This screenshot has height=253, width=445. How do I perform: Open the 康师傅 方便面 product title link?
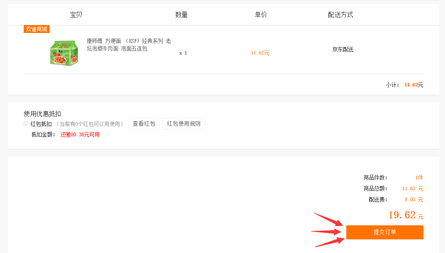pos(129,44)
